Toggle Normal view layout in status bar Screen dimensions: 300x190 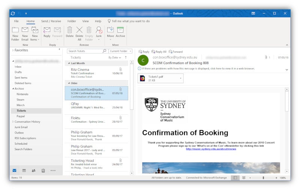click(x=235, y=178)
